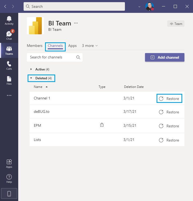Click the Search for channels field

pyautogui.click(x=52, y=57)
